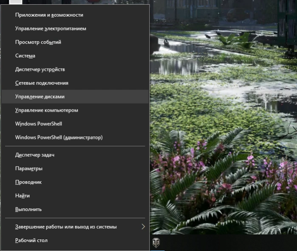Open the Выполнить run dialog
This screenshot has height=251, width=297.
pos(75,209)
